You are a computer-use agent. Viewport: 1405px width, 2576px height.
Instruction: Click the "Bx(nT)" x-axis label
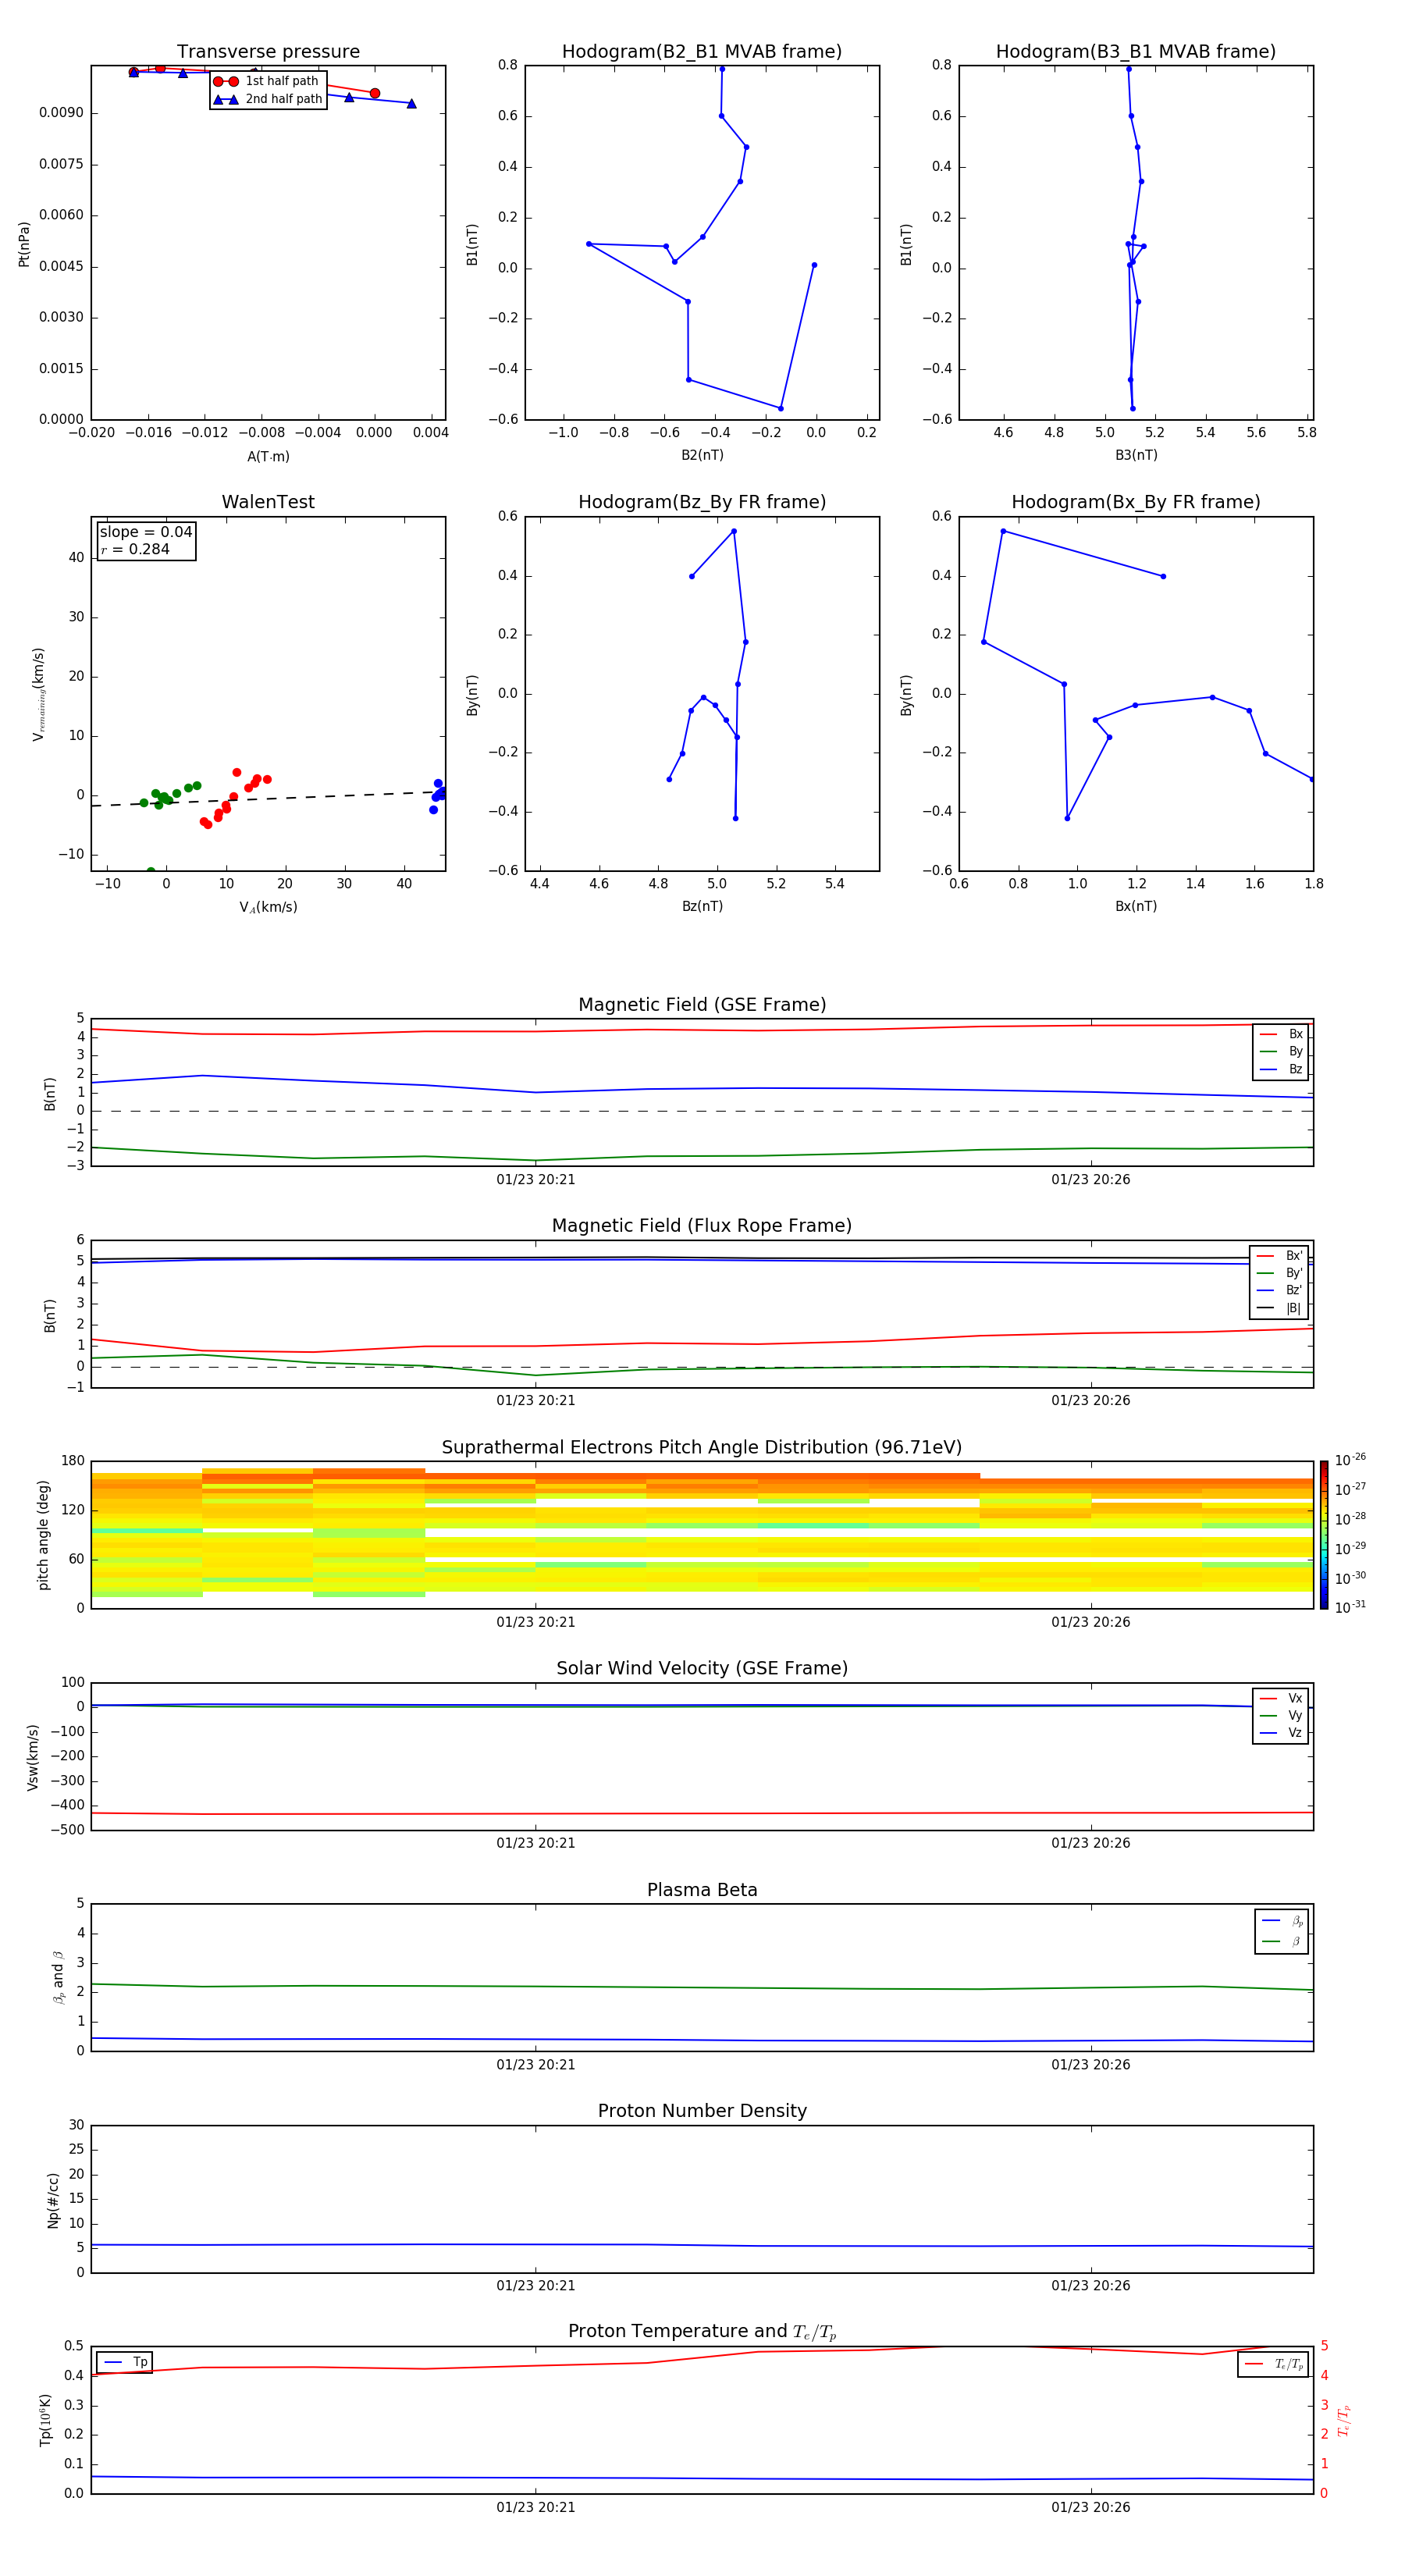(1136, 906)
